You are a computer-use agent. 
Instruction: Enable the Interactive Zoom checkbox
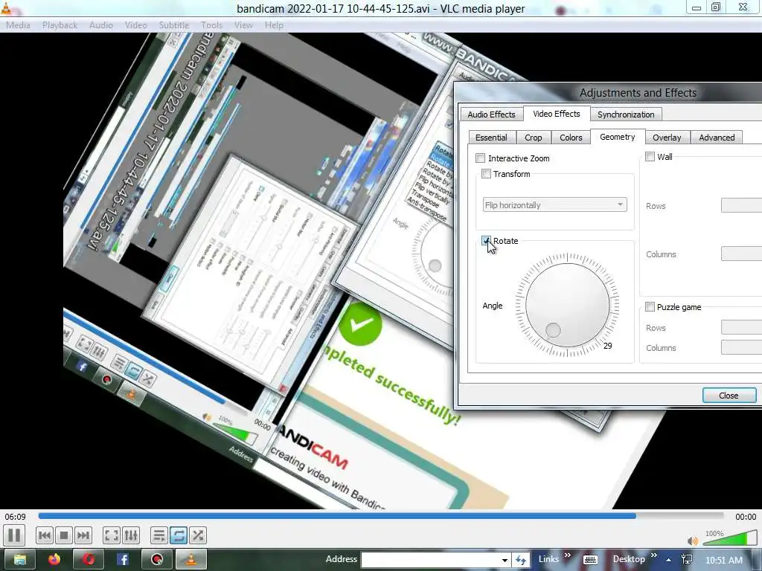tap(481, 158)
